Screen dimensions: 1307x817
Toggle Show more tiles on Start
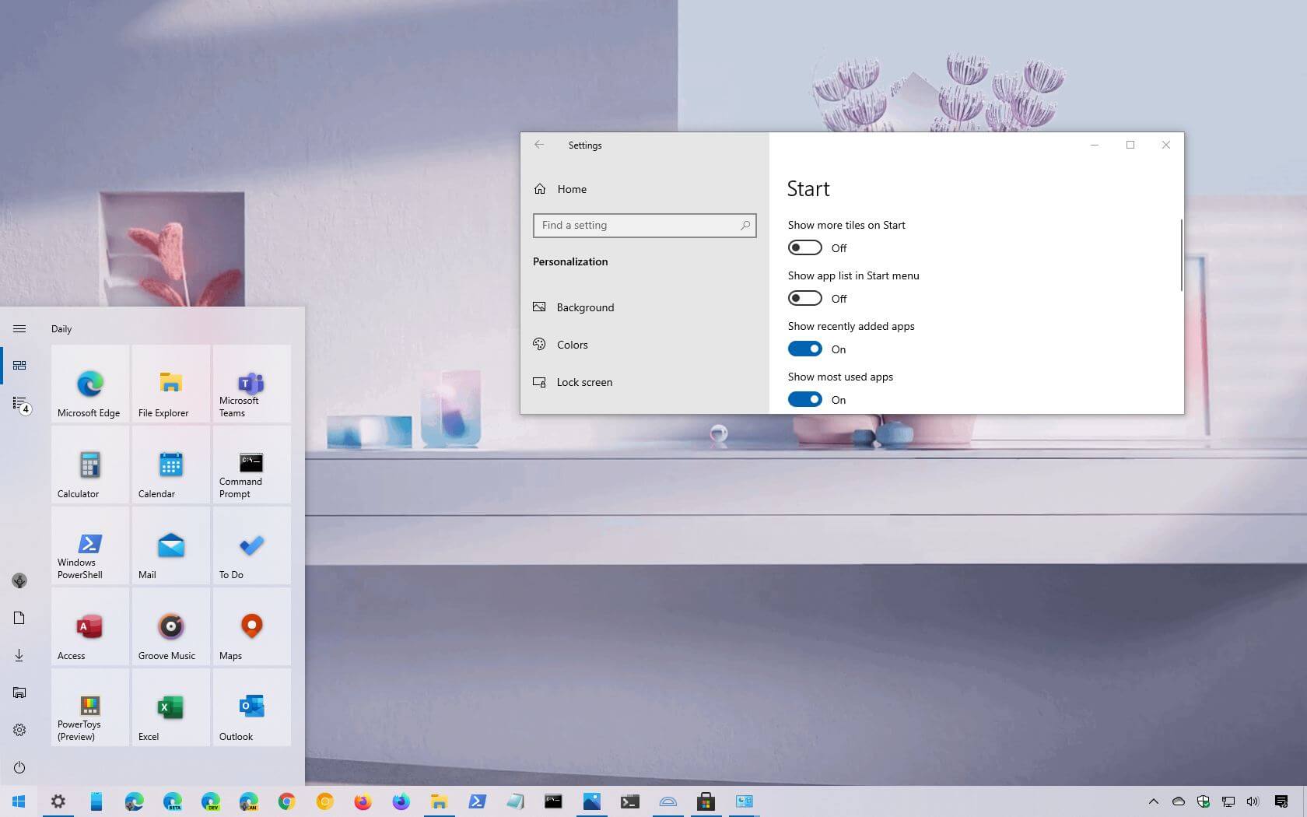[x=804, y=247]
